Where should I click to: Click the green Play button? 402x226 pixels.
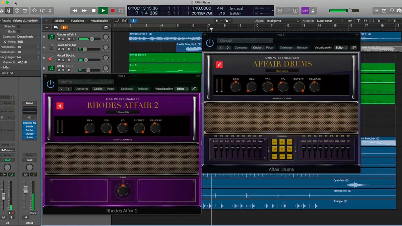click(103, 11)
